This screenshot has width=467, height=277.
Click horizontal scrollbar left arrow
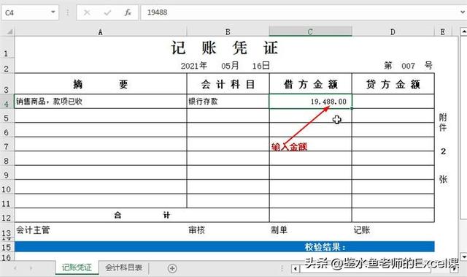click(295, 269)
